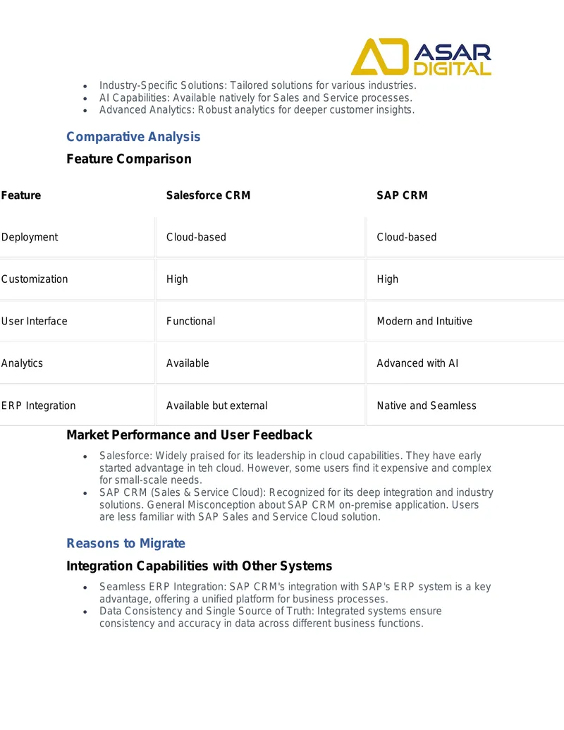564x730 pixels.
Task: Click the Integration Capabilities with Other Systems heading
Action: [x=200, y=566]
